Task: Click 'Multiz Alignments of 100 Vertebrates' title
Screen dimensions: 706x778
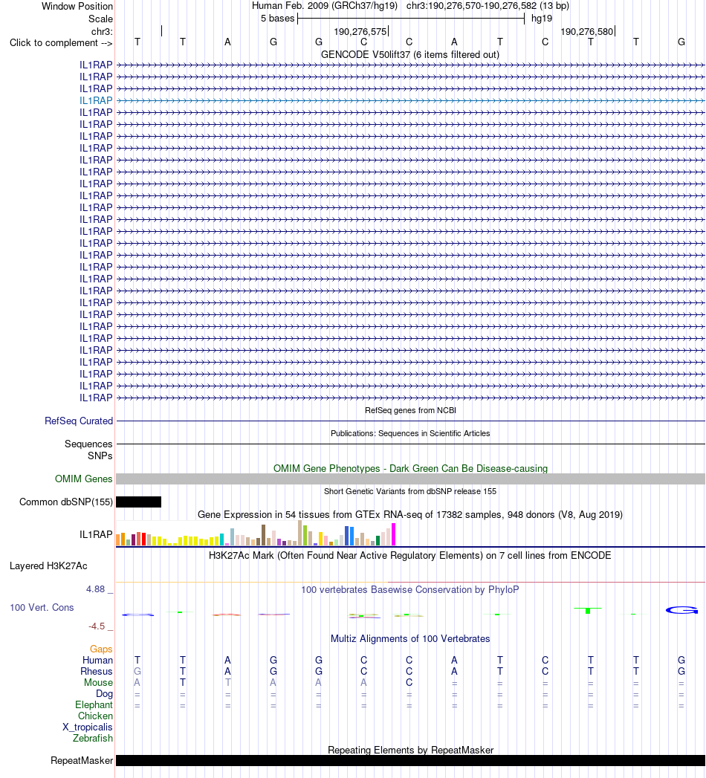Action: 410,639
